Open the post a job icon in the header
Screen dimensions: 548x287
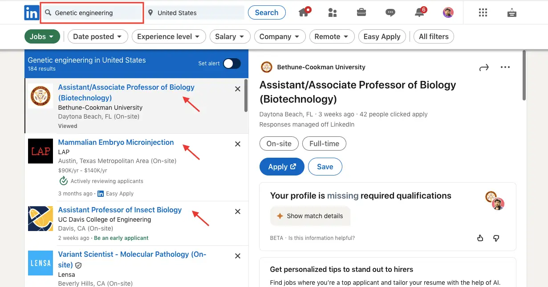[512, 12]
